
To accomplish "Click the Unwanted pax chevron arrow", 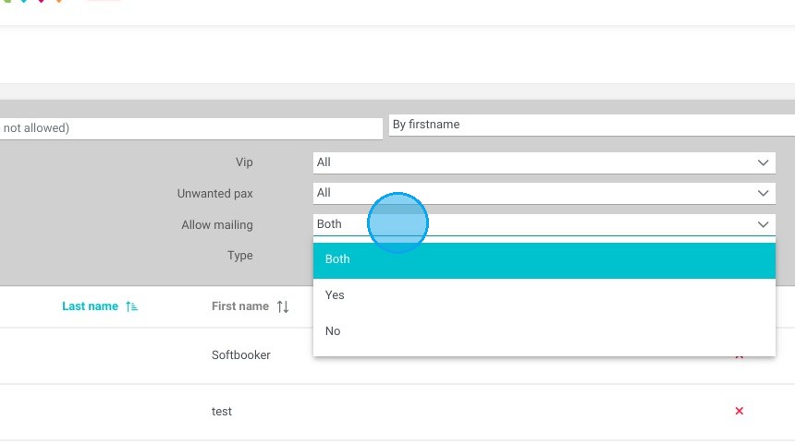I will (763, 194).
